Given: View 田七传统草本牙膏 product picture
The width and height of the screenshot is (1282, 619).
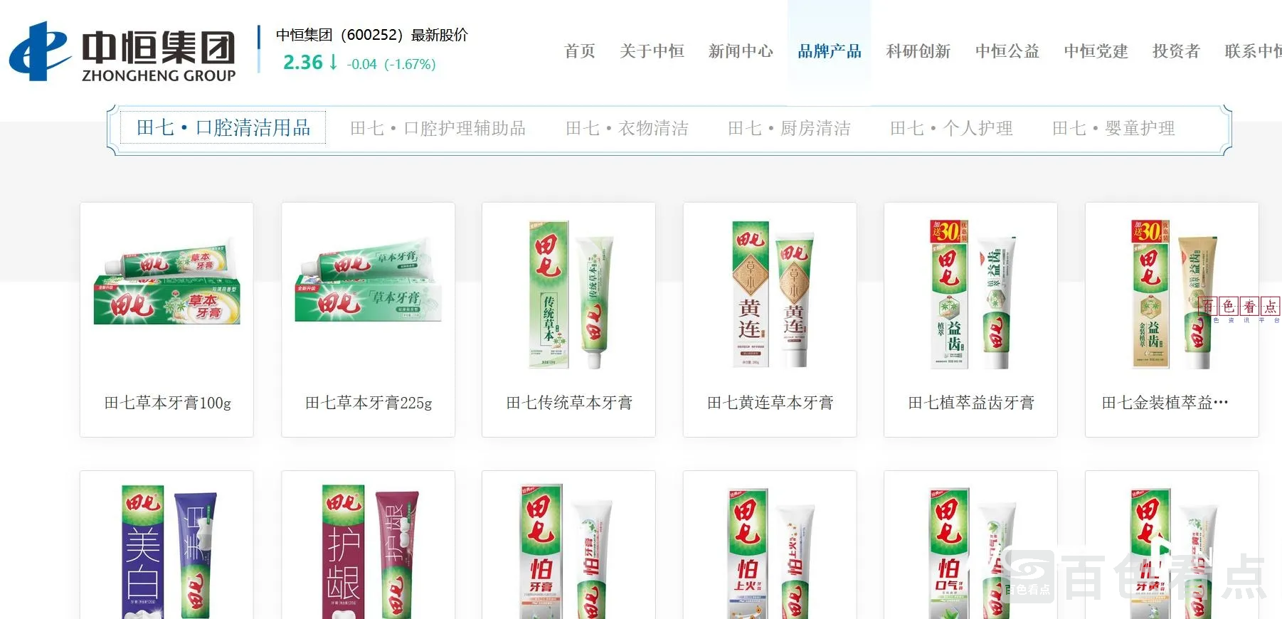Looking at the screenshot, I should pyautogui.click(x=569, y=295).
